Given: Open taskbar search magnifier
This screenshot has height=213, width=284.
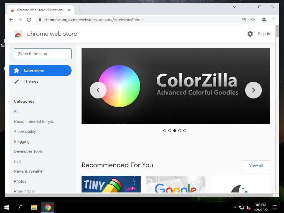Looking at the screenshot, I should (20, 207).
